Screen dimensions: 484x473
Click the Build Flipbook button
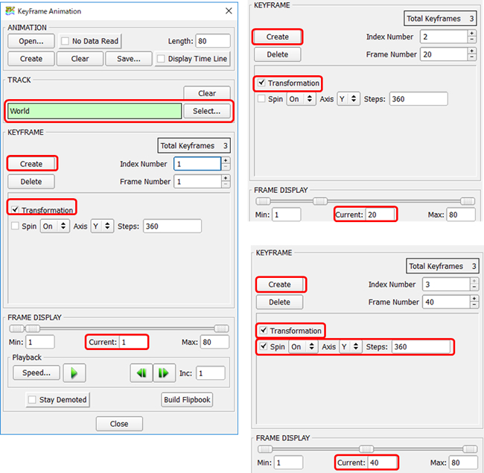coord(187,400)
